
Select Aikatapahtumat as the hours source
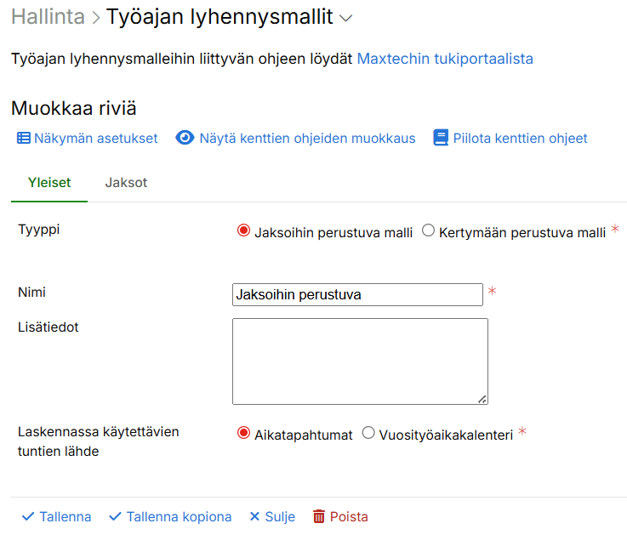click(x=243, y=433)
